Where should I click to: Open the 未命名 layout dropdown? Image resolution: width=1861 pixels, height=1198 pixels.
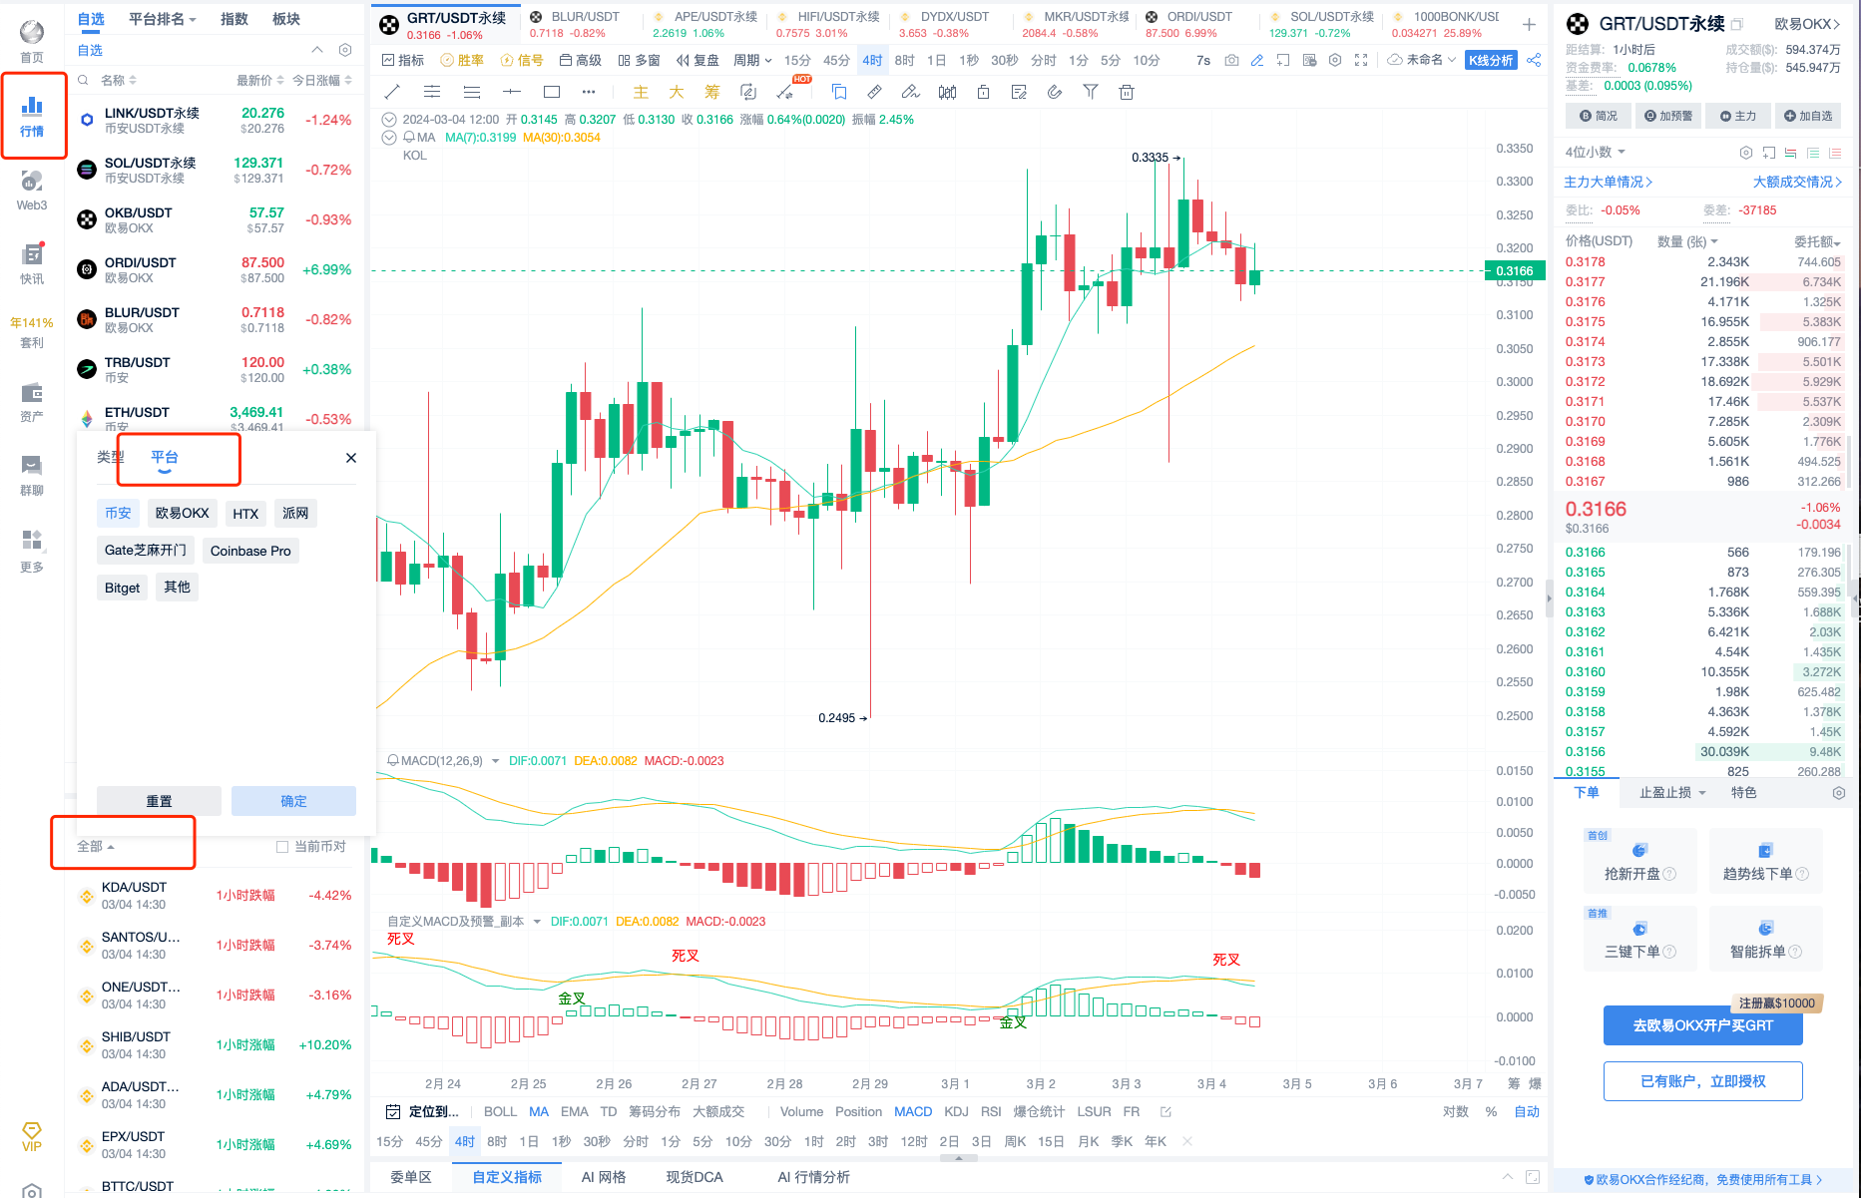(x=1422, y=60)
